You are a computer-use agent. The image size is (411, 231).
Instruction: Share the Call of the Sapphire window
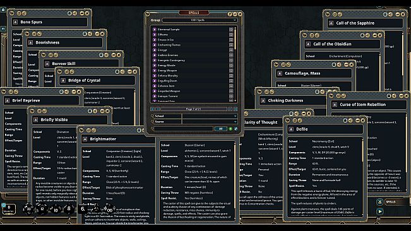[x=391, y=14]
